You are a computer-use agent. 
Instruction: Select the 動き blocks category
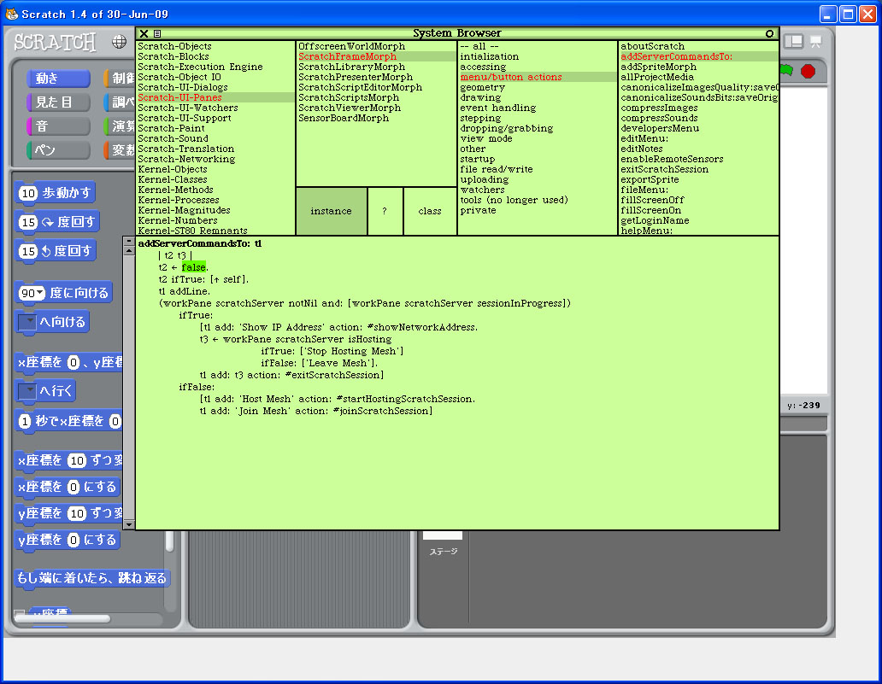[58, 79]
